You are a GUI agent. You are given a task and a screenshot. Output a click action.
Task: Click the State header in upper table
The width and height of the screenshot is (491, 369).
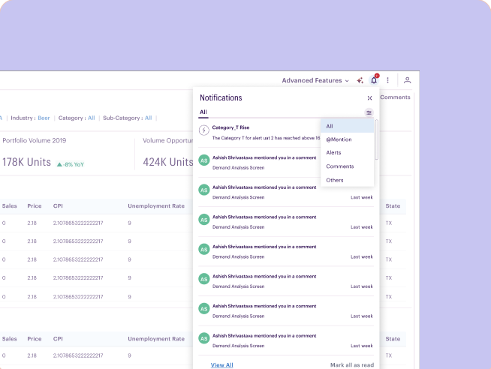393,206
